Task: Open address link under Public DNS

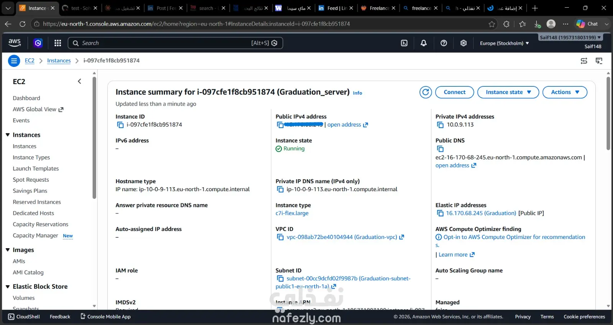Action: (x=456, y=166)
